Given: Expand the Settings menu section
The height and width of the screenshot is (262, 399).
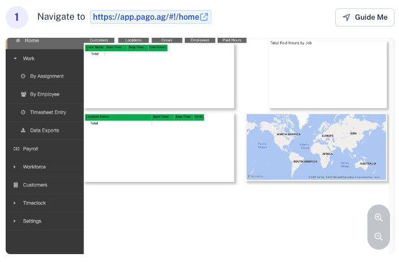Looking at the screenshot, I should (x=15, y=221).
